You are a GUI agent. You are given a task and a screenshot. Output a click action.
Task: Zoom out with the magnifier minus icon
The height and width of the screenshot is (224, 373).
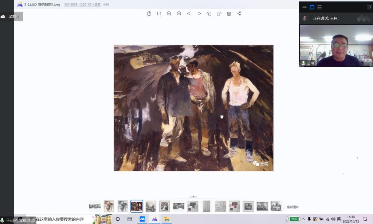(179, 13)
